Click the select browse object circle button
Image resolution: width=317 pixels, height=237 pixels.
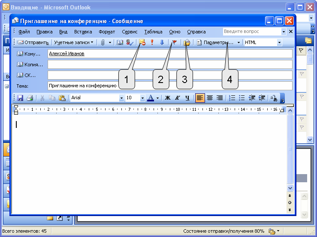tap(290, 203)
